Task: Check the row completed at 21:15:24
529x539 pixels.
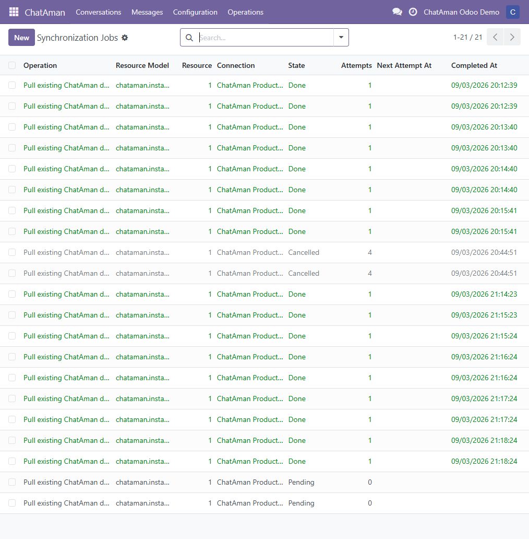Action: pyautogui.click(x=12, y=336)
